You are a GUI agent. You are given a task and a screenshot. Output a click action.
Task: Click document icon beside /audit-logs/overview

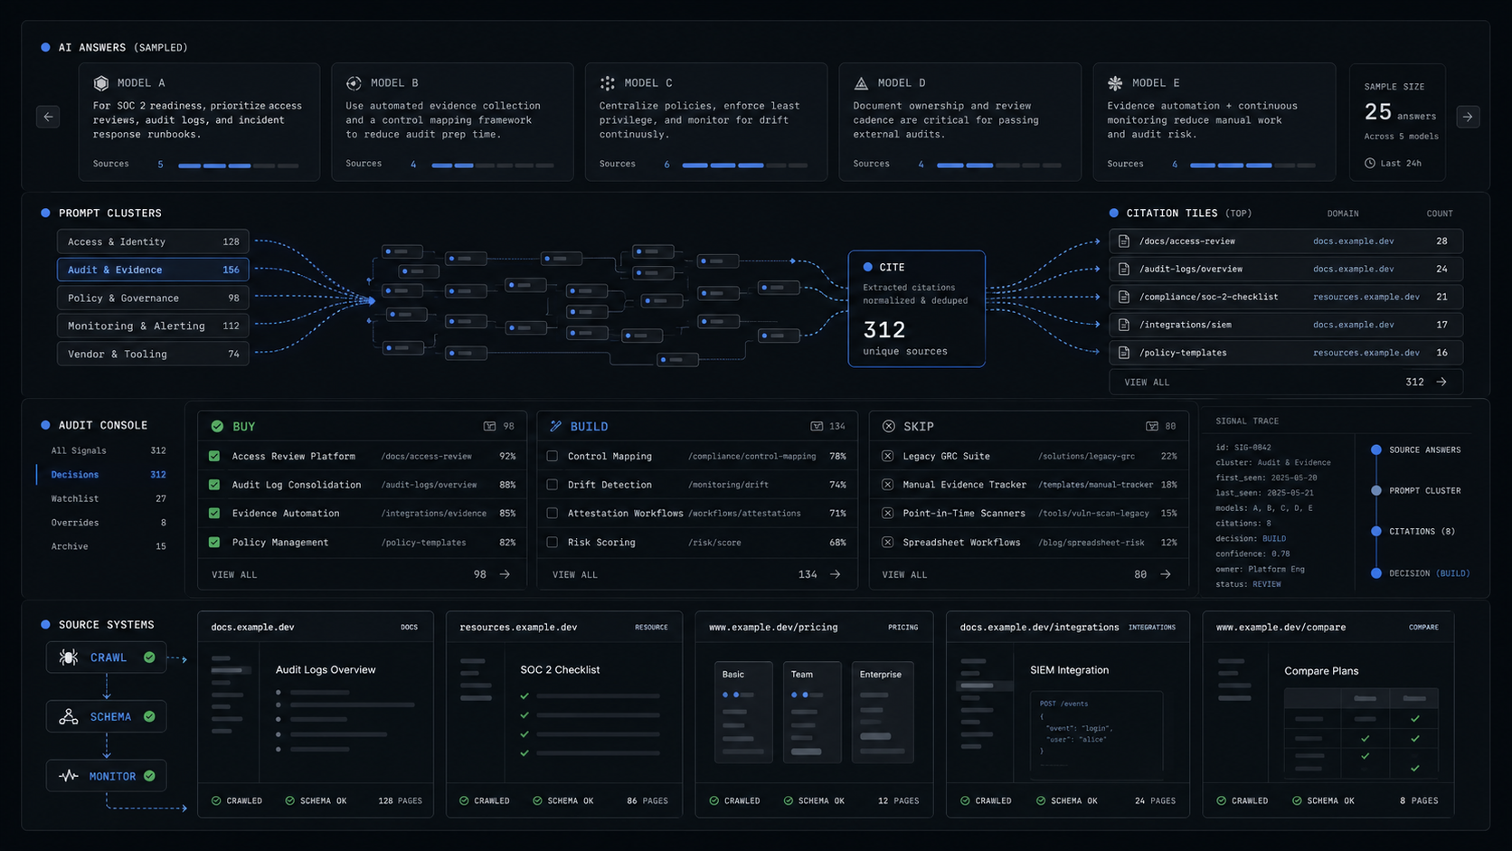click(1124, 269)
